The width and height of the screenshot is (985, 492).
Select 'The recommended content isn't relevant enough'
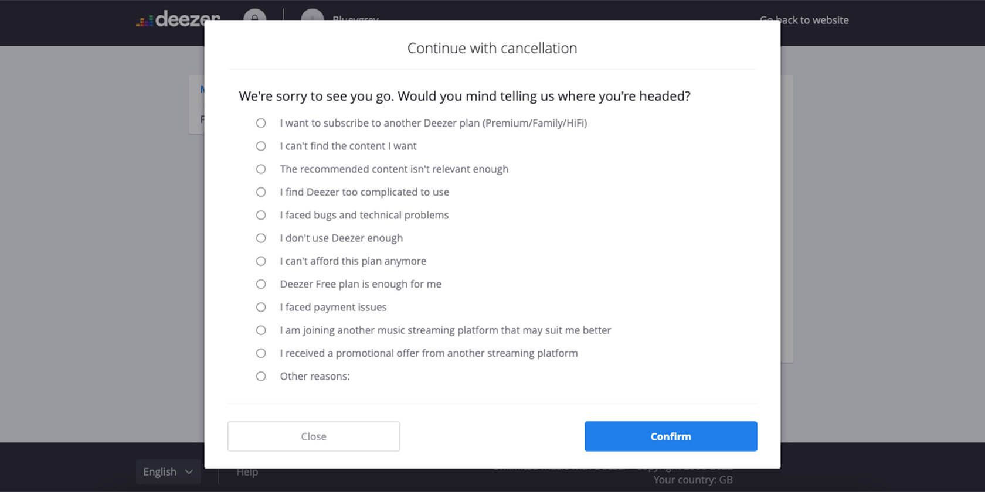[261, 169]
